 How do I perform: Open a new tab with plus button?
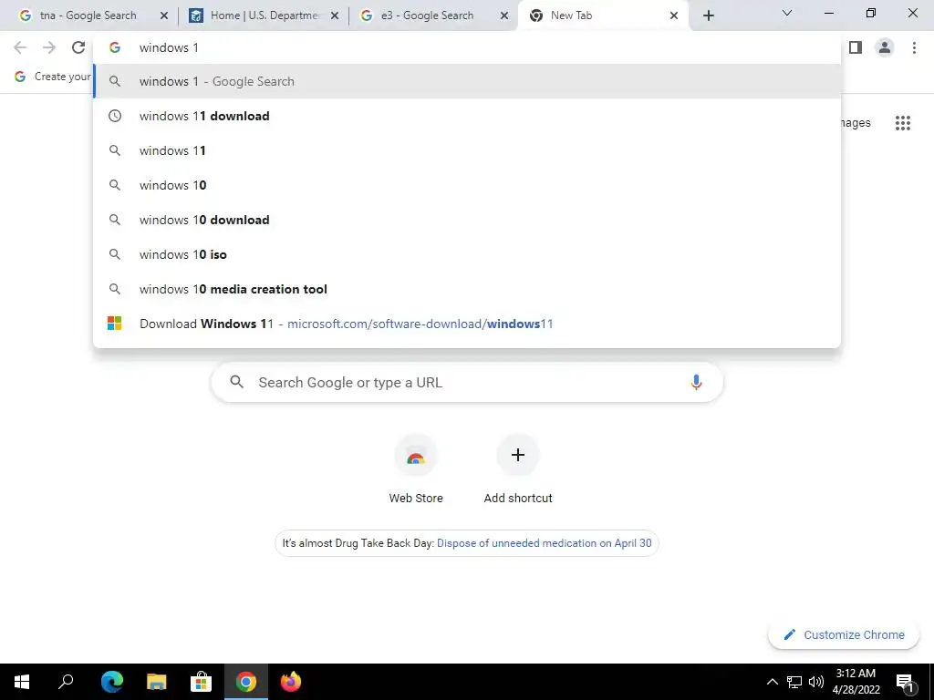708,15
